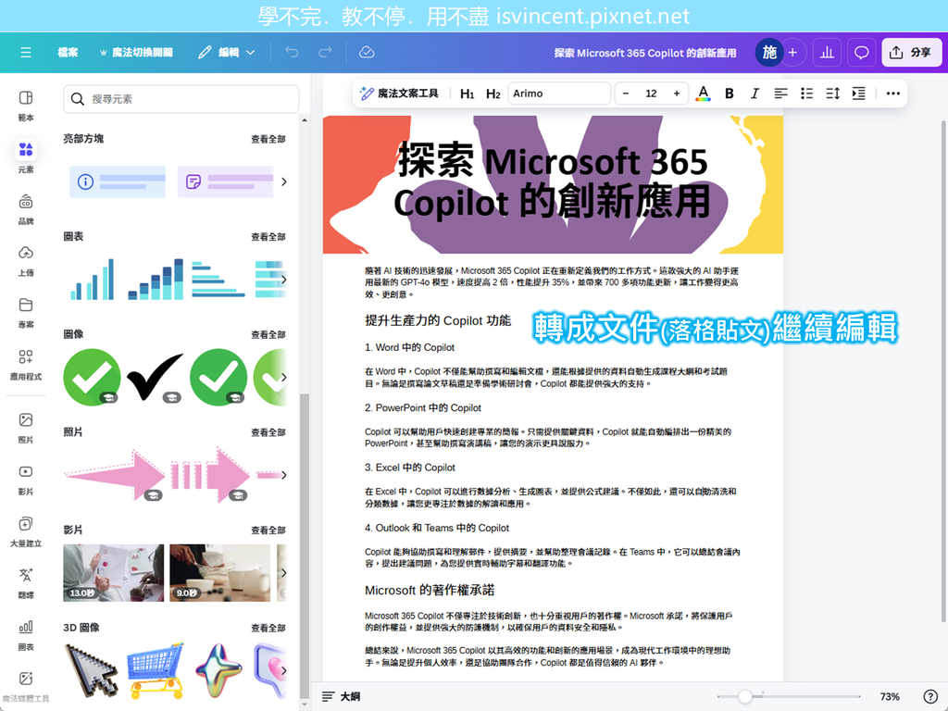Open the 上傳 uploads sidebar tab

25,260
